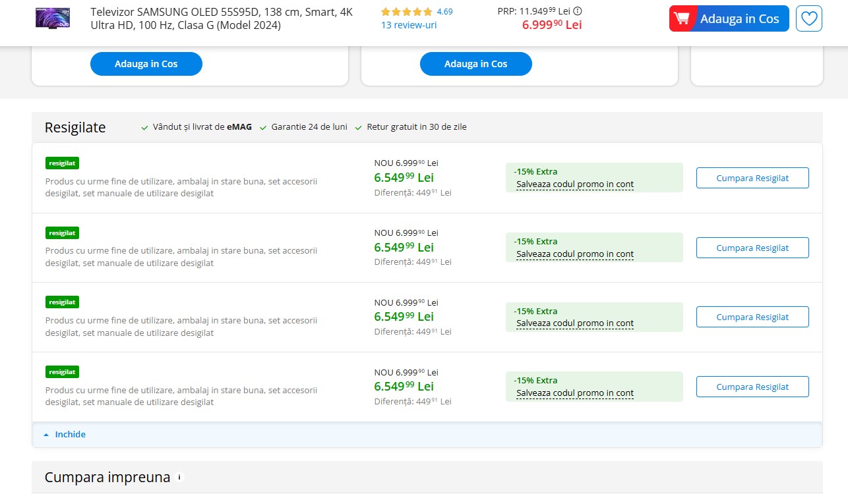This screenshot has width=848, height=494.
Task: Add TV to cart via header button text
Action: click(739, 18)
